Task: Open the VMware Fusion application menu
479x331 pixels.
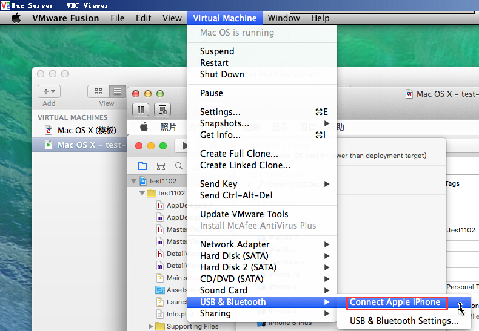Action: click(65, 18)
